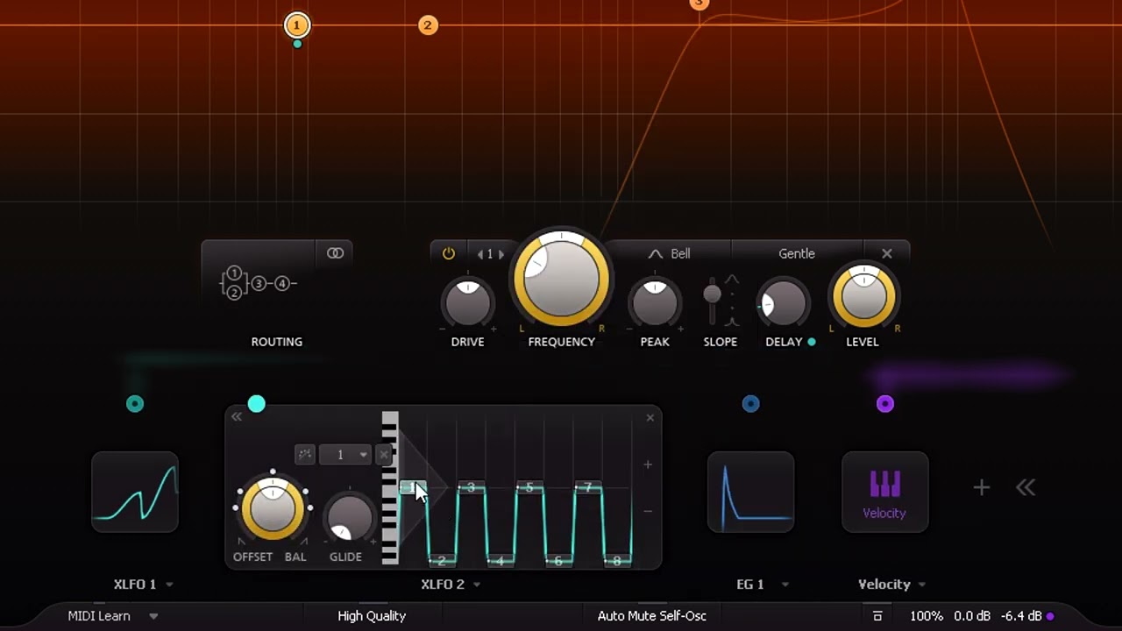Screen dimensions: 1122x631
Task: Select step 8 in the XLFO 2 sequencer
Action: pos(617,559)
